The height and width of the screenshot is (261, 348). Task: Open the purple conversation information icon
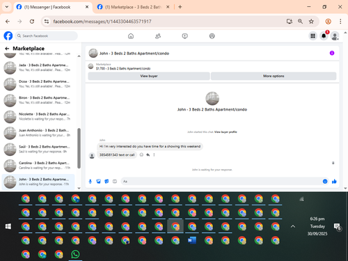(332, 53)
